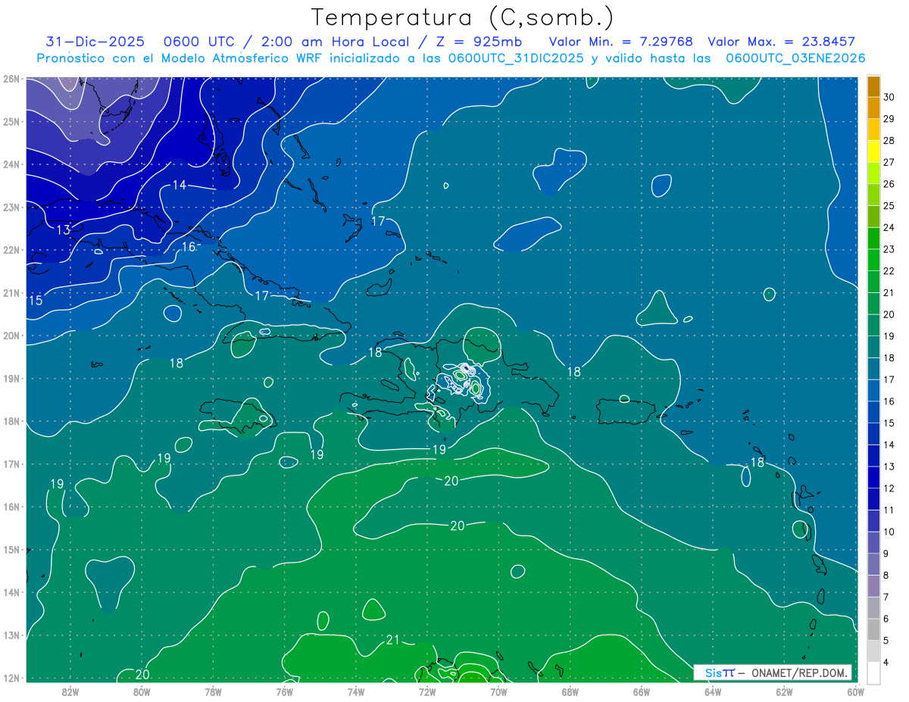909x702 pixels.
Task: Click the "15" contour line label
Action: [36, 301]
